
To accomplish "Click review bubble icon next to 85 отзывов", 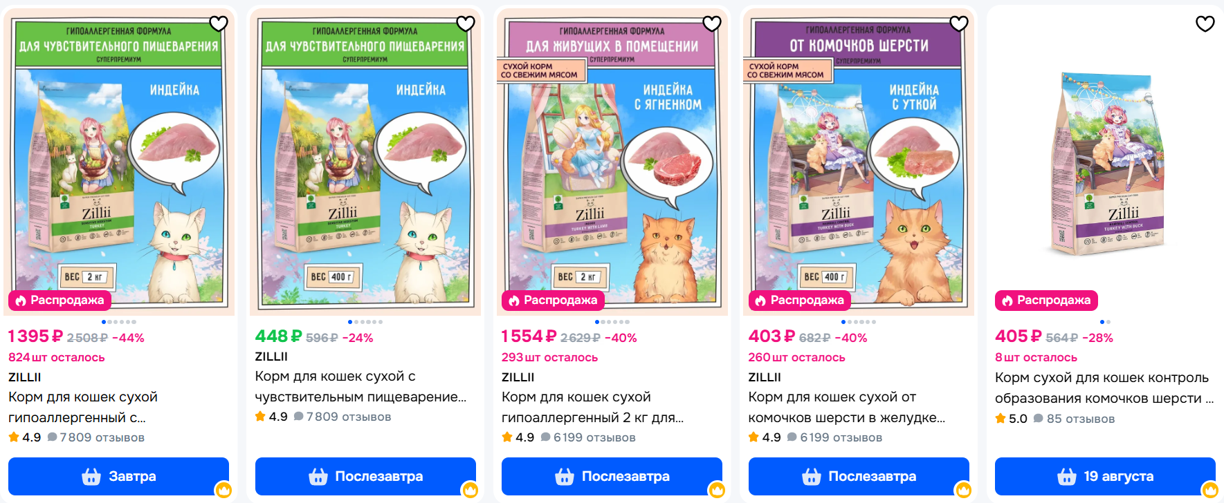I will tap(1038, 419).
